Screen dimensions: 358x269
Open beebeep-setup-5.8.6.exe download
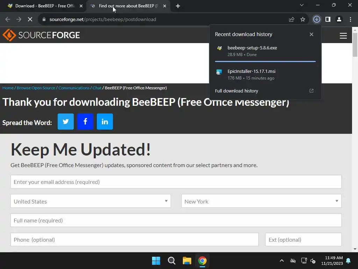tap(265, 51)
